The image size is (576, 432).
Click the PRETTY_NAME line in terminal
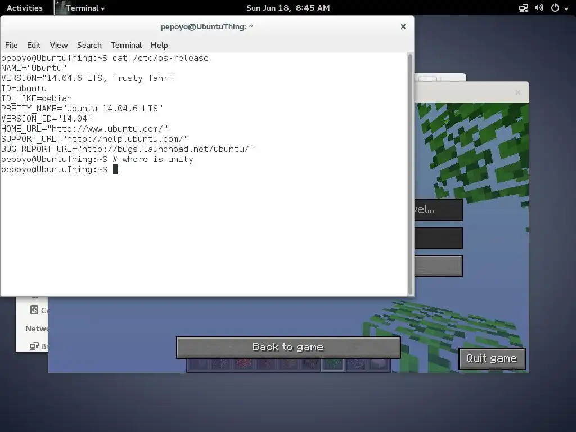click(82, 109)
